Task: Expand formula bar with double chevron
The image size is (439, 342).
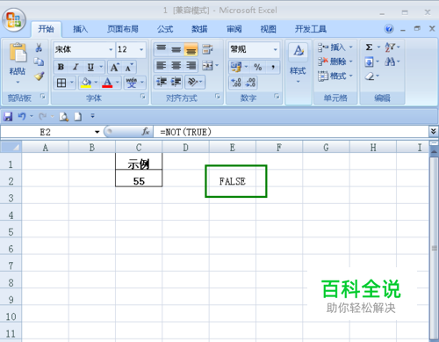Action: tap(434, 131)
